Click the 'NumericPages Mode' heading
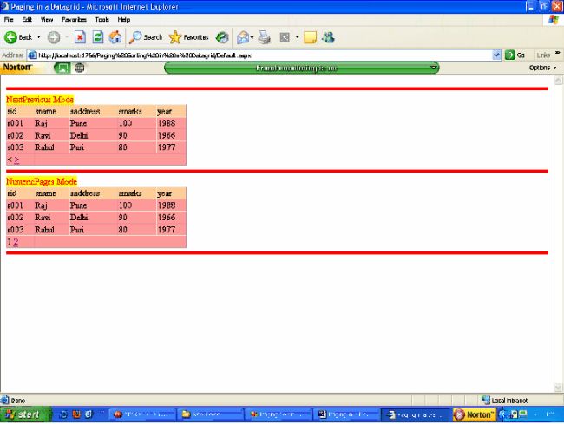 point(42,181)
